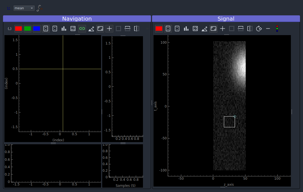Click the t_axis label beside Signal image

click(155, 106)
